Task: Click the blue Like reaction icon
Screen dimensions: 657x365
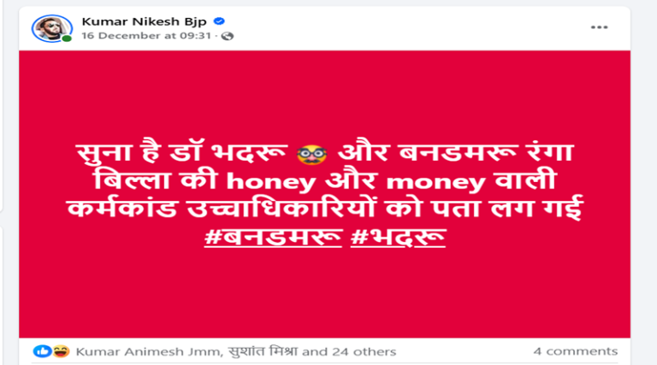Action: [x=42, y=351]
